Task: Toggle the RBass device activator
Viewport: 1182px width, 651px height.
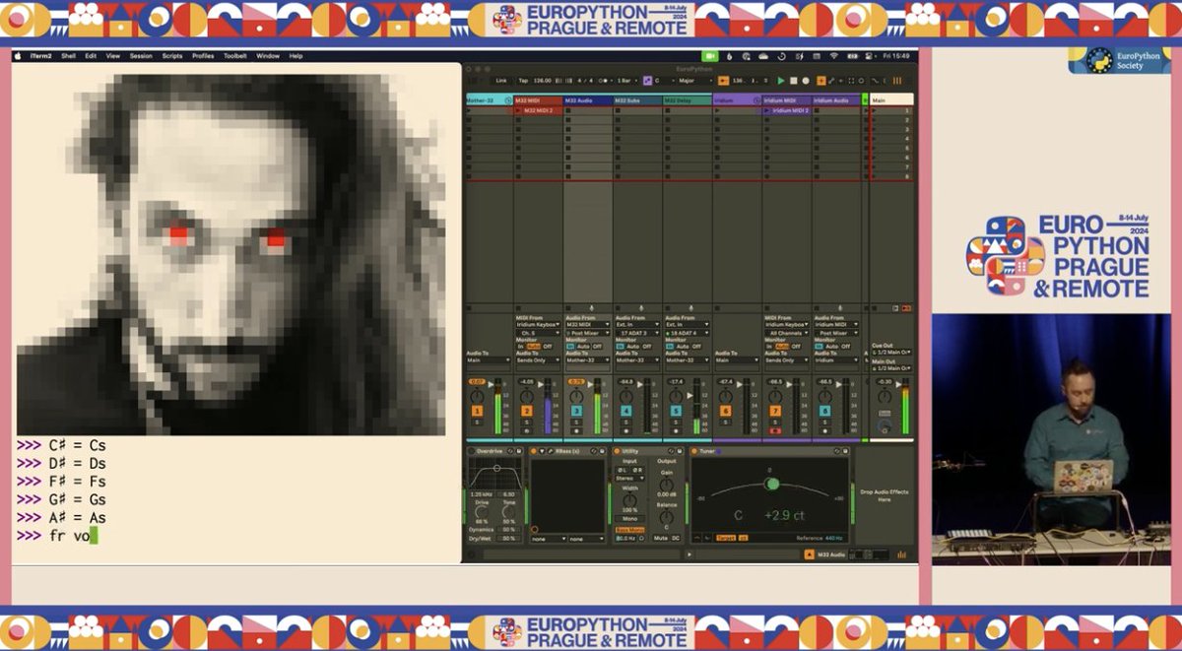Action: click(534, 451)
